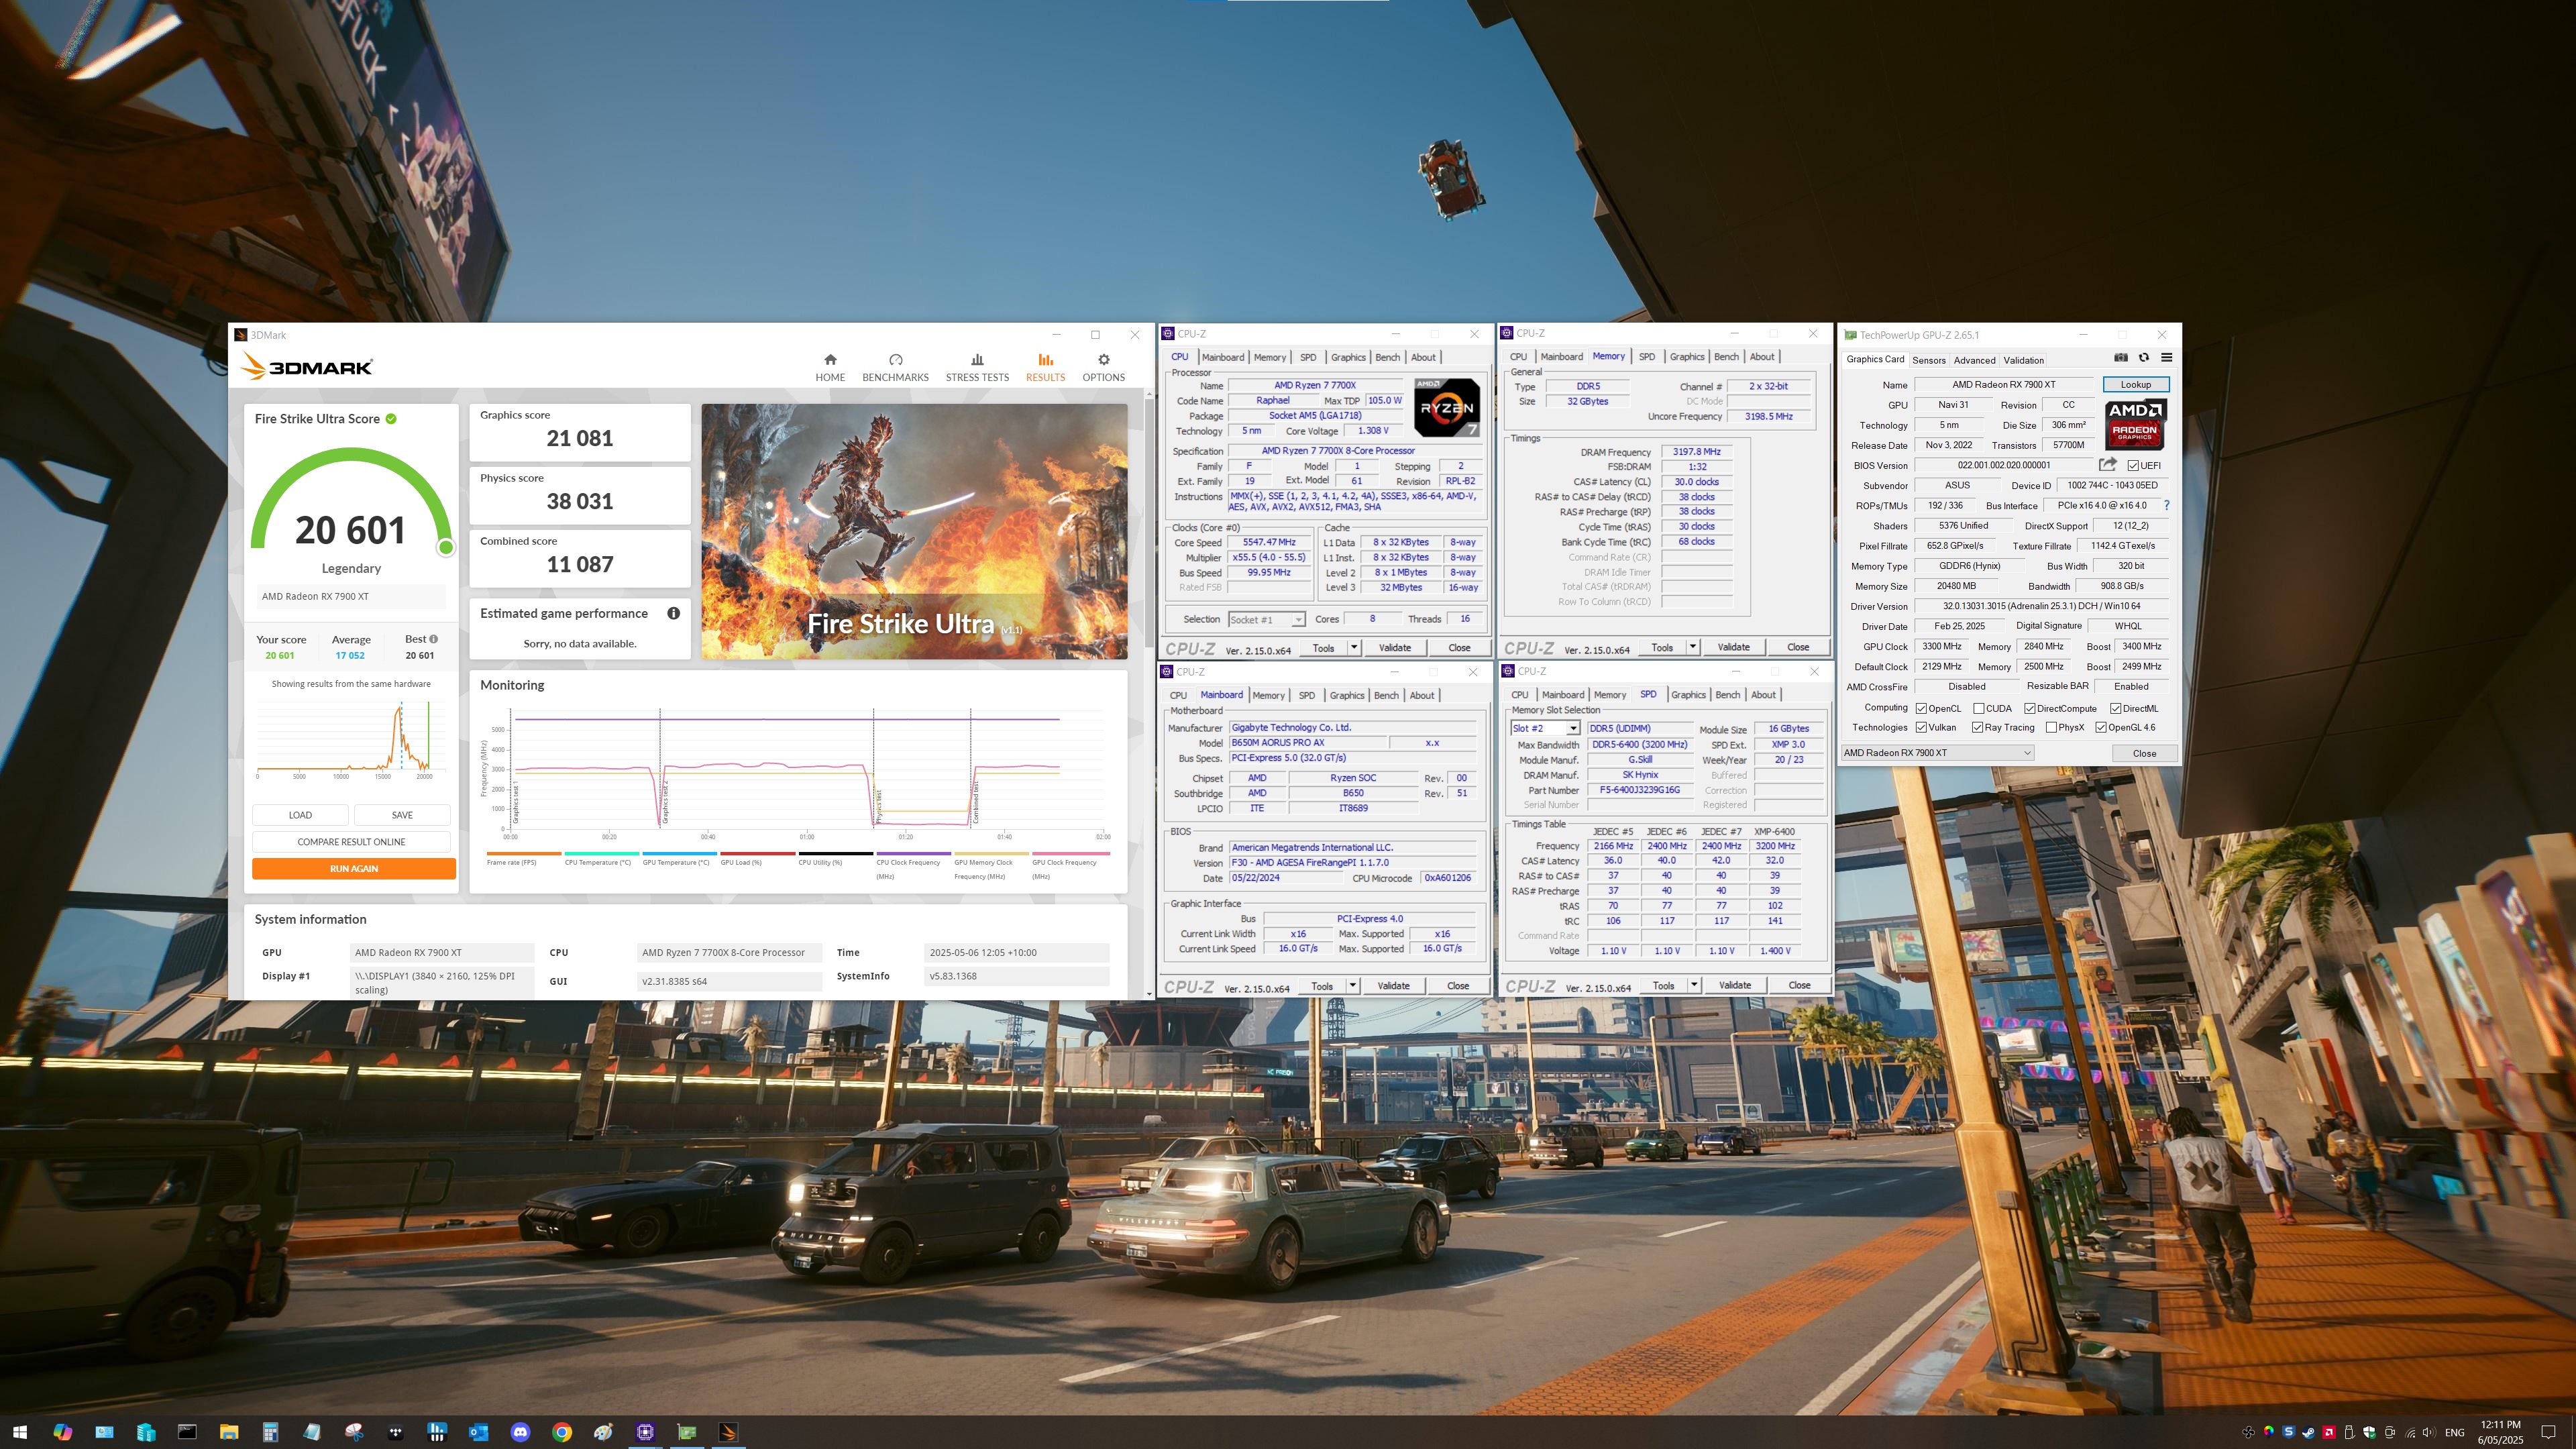Open Graphics tab in CPU-Z Memory window

[1686, 357]
